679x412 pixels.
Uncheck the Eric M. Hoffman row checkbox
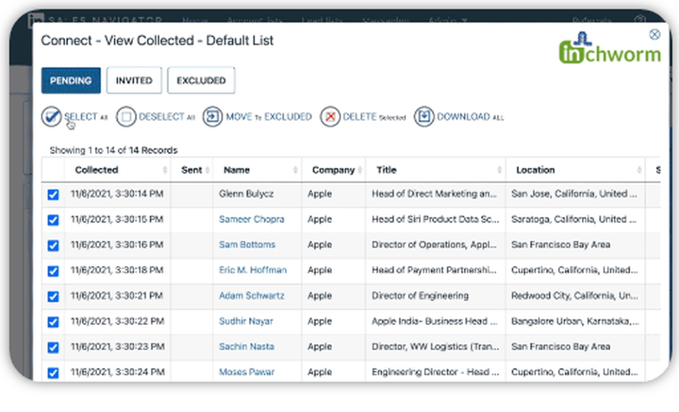tap(53, 271)
